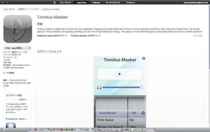The width and height of the screenshot is (210, 132).
Task: Switch to the App Store tab
Action: coord(82,2)
